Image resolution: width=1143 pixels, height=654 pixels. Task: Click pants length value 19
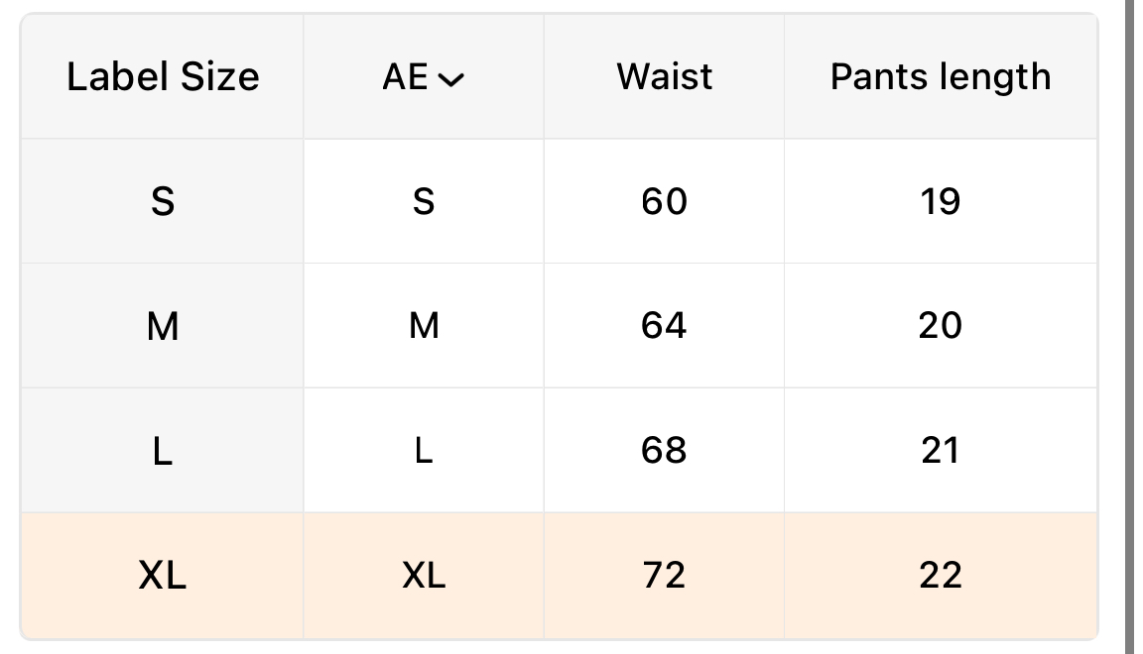pyautogui.click(x=940, y=202)
